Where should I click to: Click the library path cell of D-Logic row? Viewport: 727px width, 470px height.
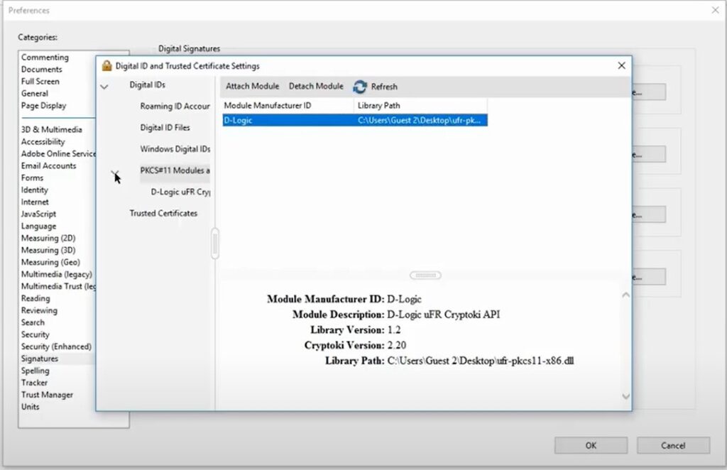click(419, 121)
